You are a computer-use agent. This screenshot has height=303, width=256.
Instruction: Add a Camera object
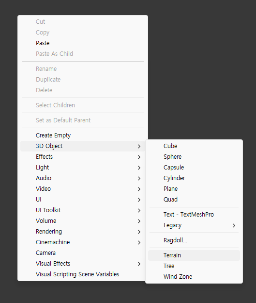(83, 253)
